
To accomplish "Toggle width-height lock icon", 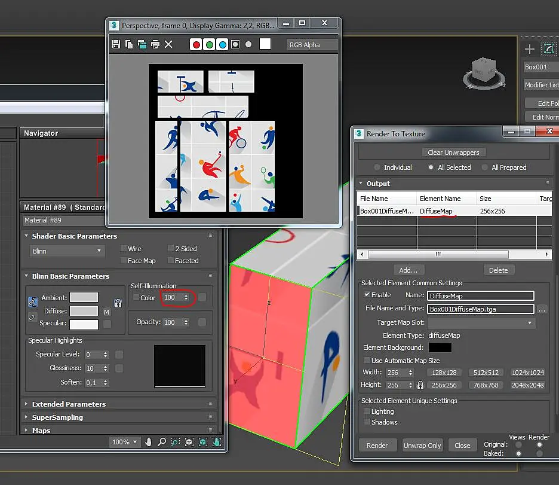I will point(420,385).
